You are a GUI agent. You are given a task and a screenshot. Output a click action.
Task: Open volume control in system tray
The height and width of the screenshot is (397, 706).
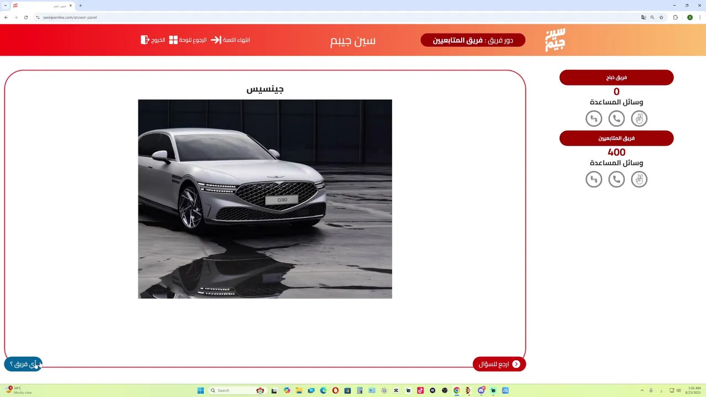coord(678,390)
